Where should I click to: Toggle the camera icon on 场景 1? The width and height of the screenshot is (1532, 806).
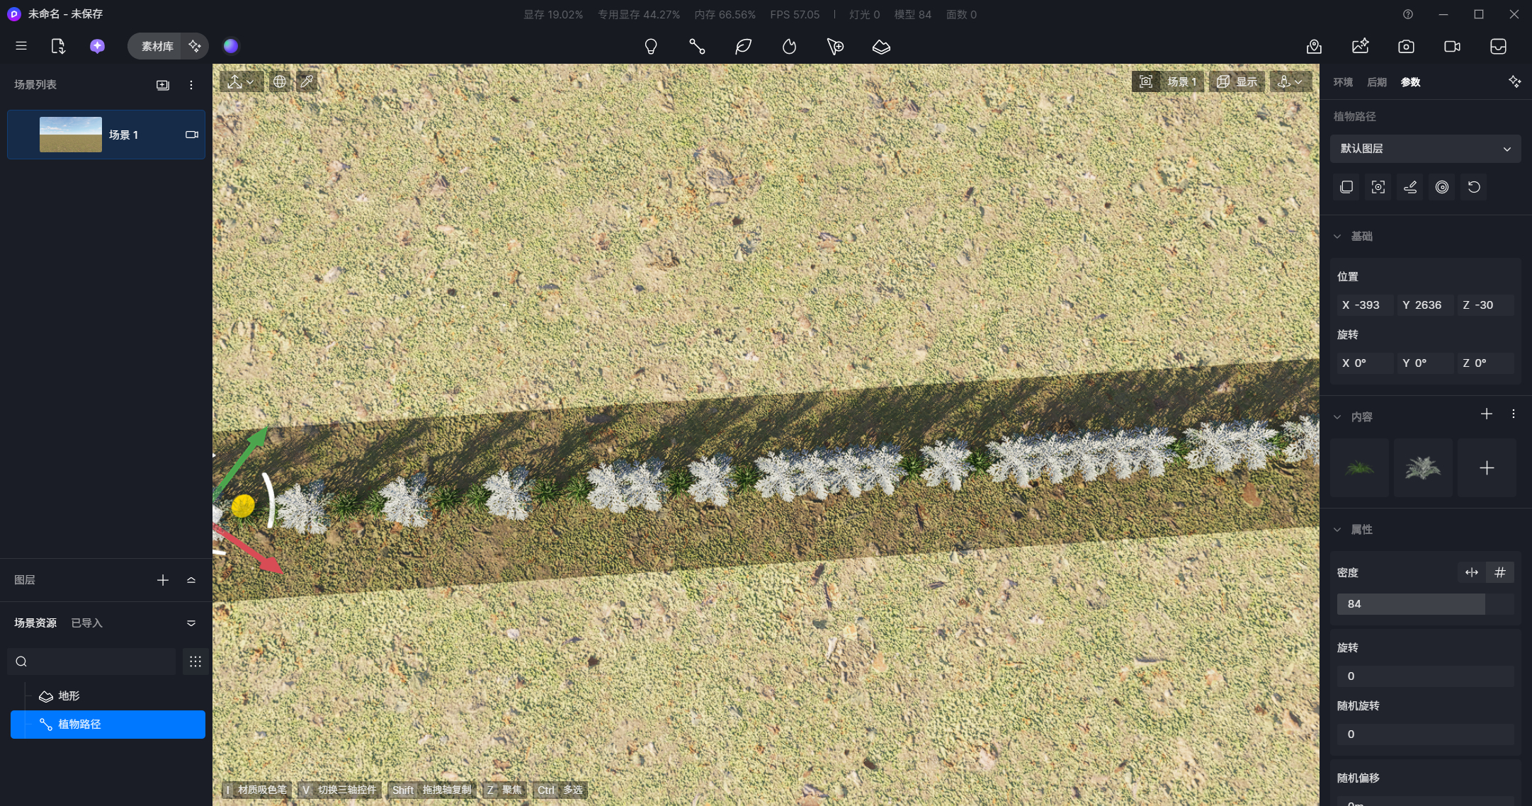point(191,135)
